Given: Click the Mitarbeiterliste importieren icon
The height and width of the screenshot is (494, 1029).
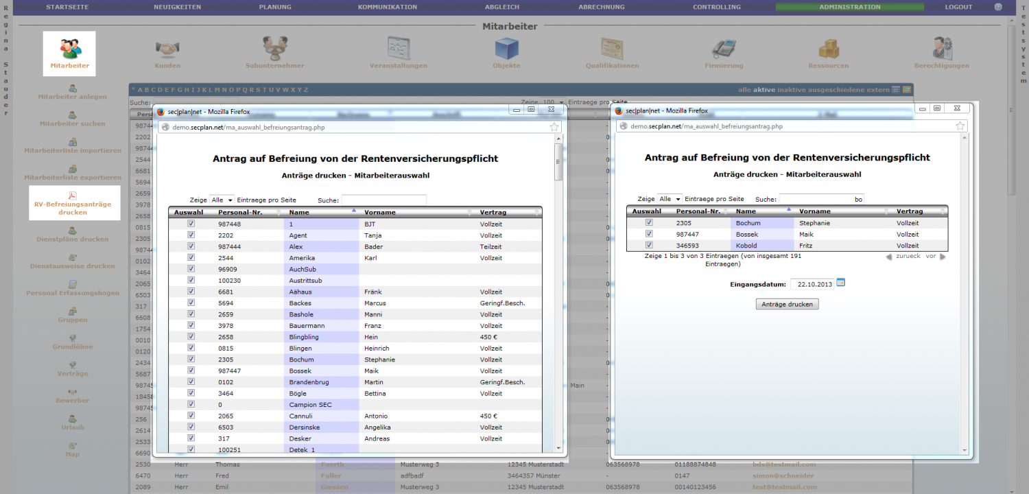Looking at the screenshot, I should (73, 141).
